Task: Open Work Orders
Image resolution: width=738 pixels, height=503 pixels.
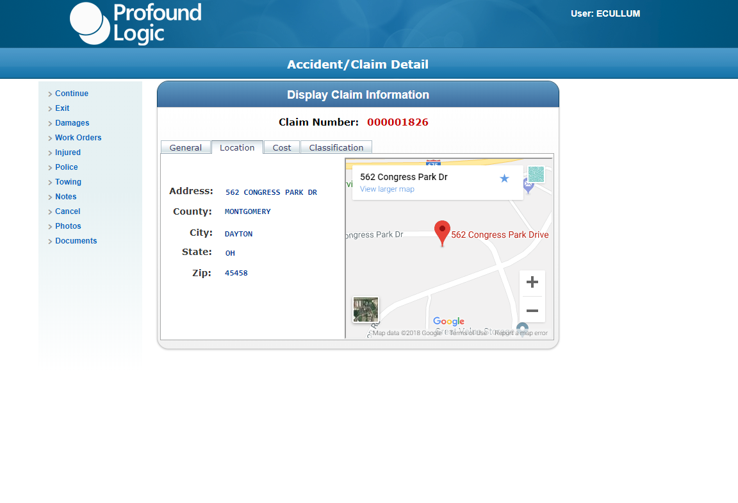Action: 78,138
